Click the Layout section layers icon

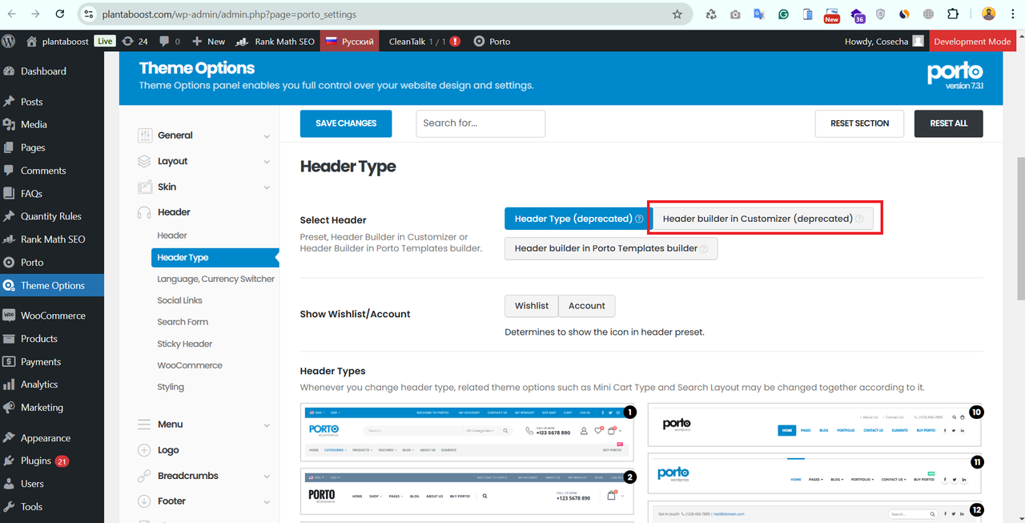[144, 161]
